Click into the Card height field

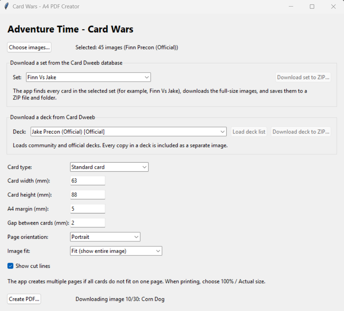88,195
